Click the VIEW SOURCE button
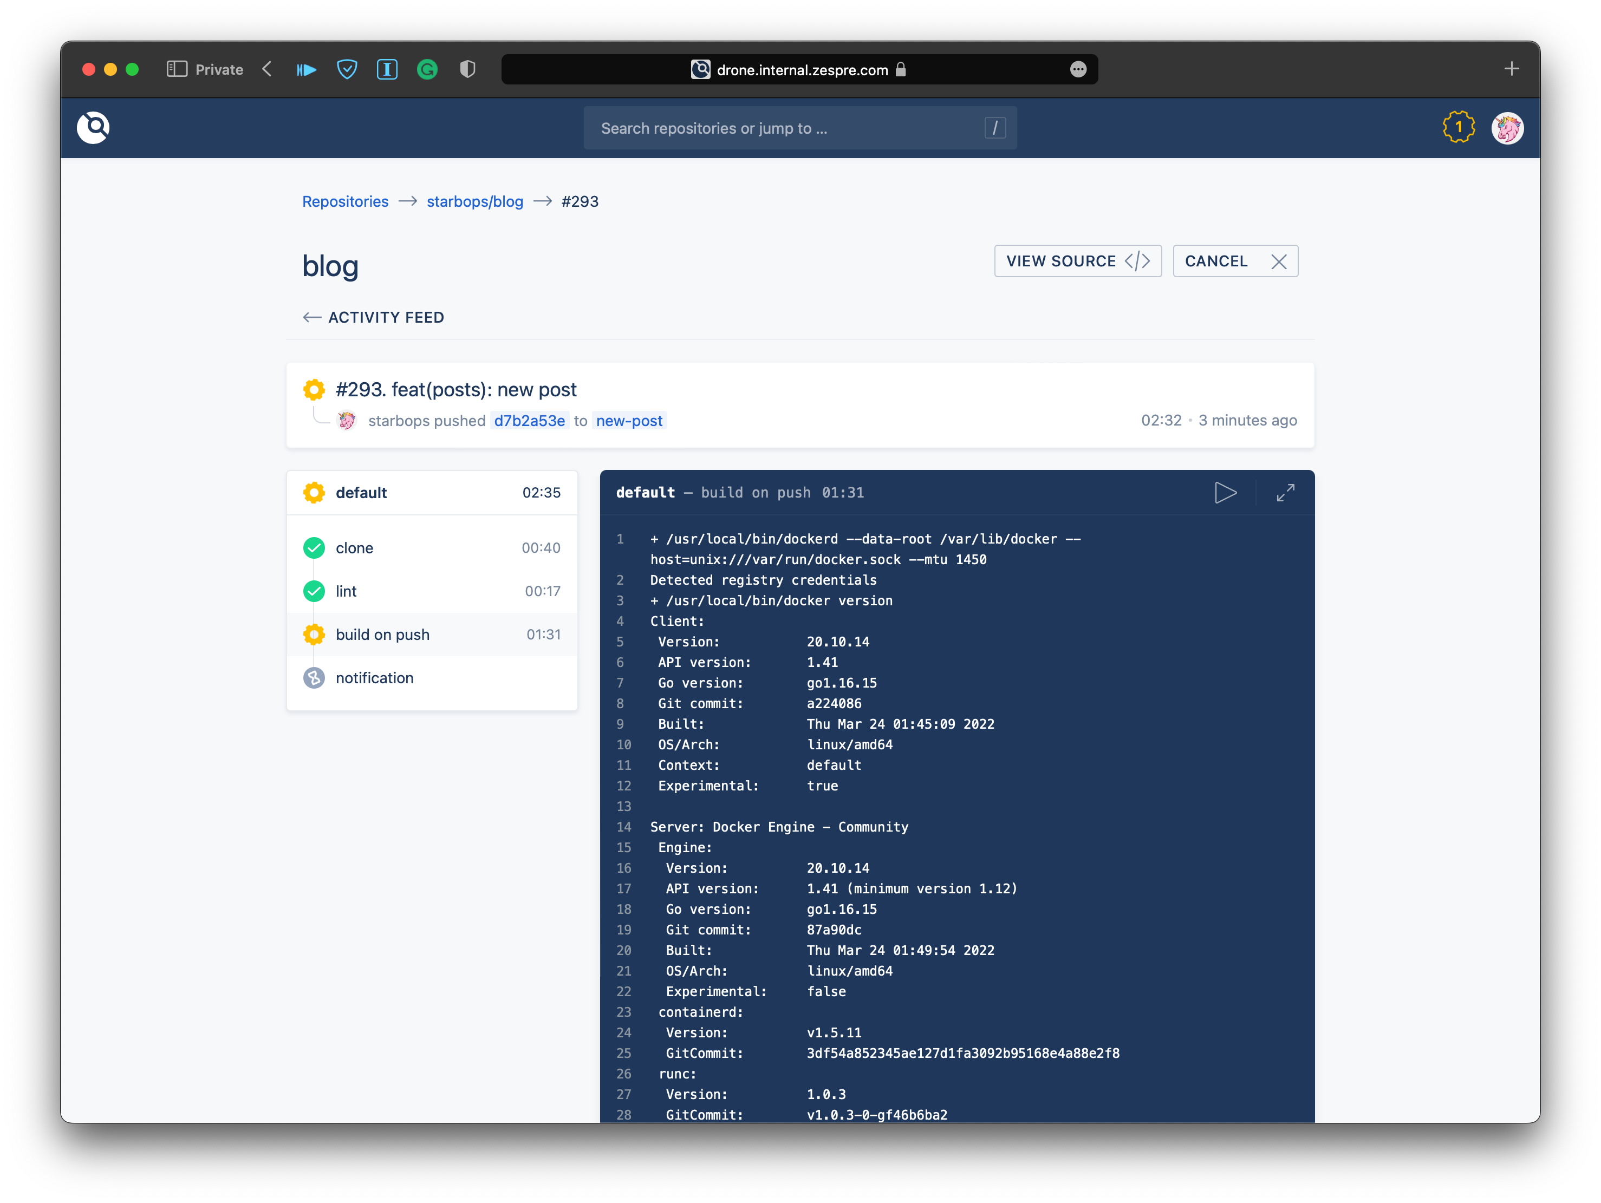Image resolution: width=1601 pixels, height=1203 pixels. [x=1077, y=260]
